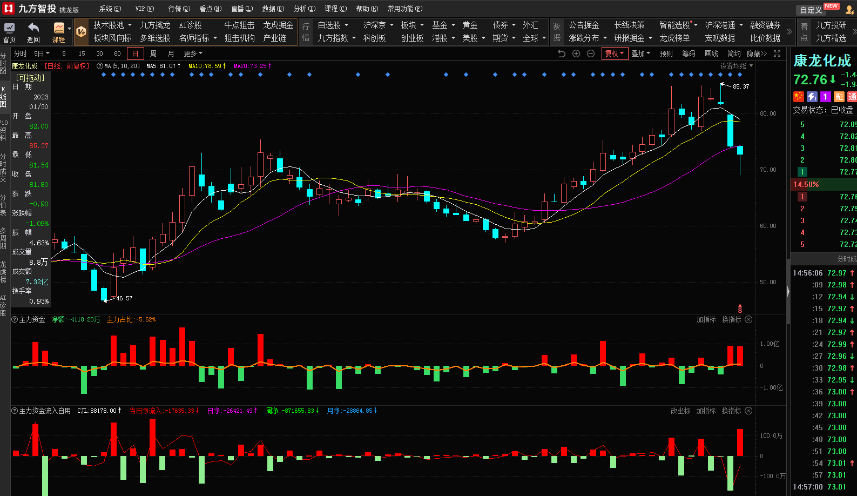
Task: Open the 技术股池 dropdown
Action: (x=112, y=25)
